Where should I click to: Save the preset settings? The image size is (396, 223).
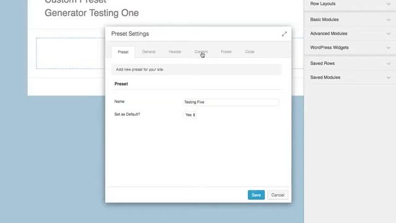click(256, 195)
